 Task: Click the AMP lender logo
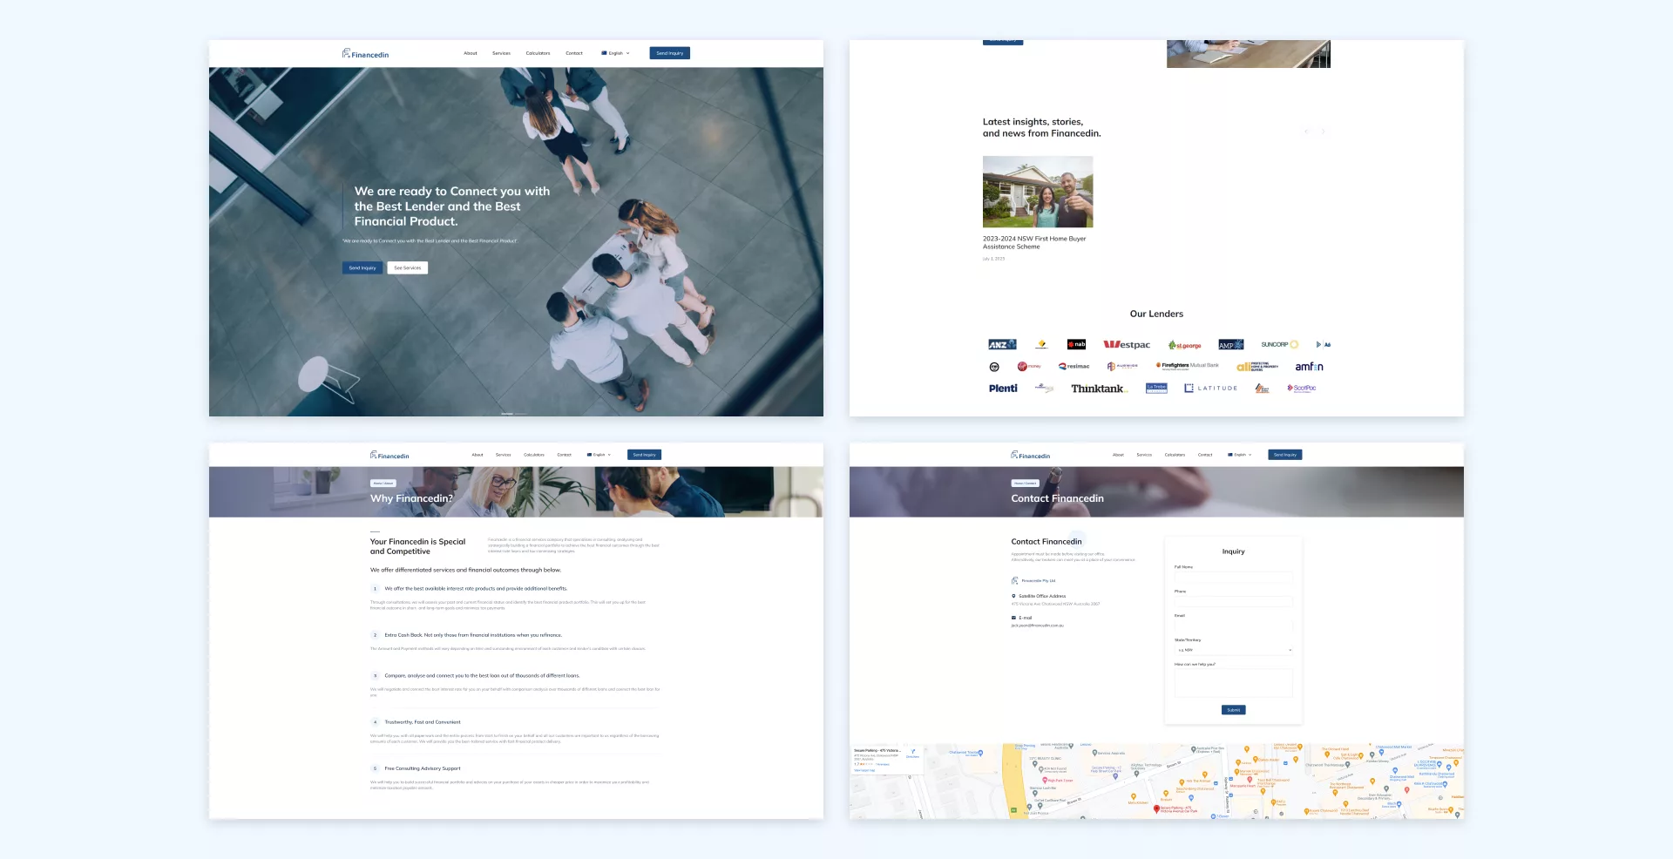coord(1230,344)
